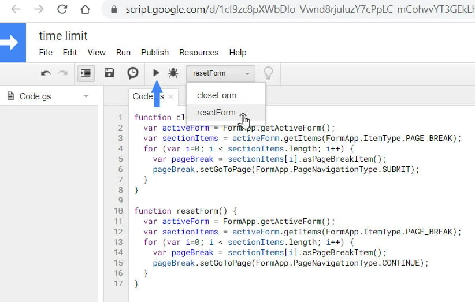Click PageNavigationType.SUBMIT on line 6
Image resolution: width=475 pixels, height=302 pixels.
pos(351,169)
